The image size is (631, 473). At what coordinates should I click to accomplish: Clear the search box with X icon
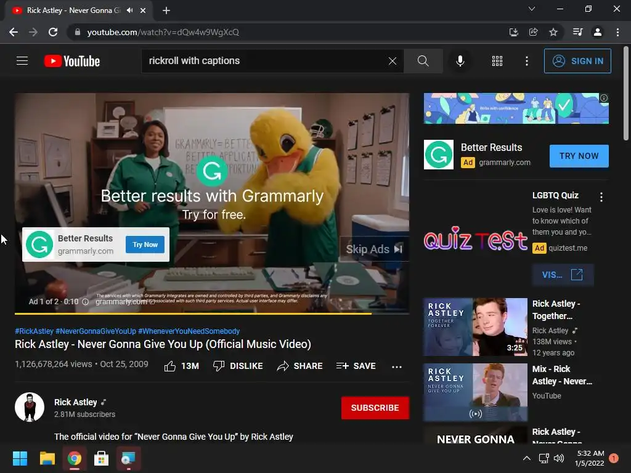393,61
